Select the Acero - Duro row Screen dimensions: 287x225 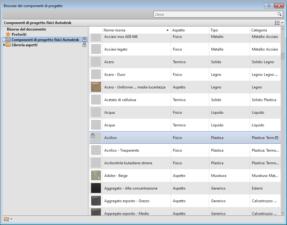point(185,74)
